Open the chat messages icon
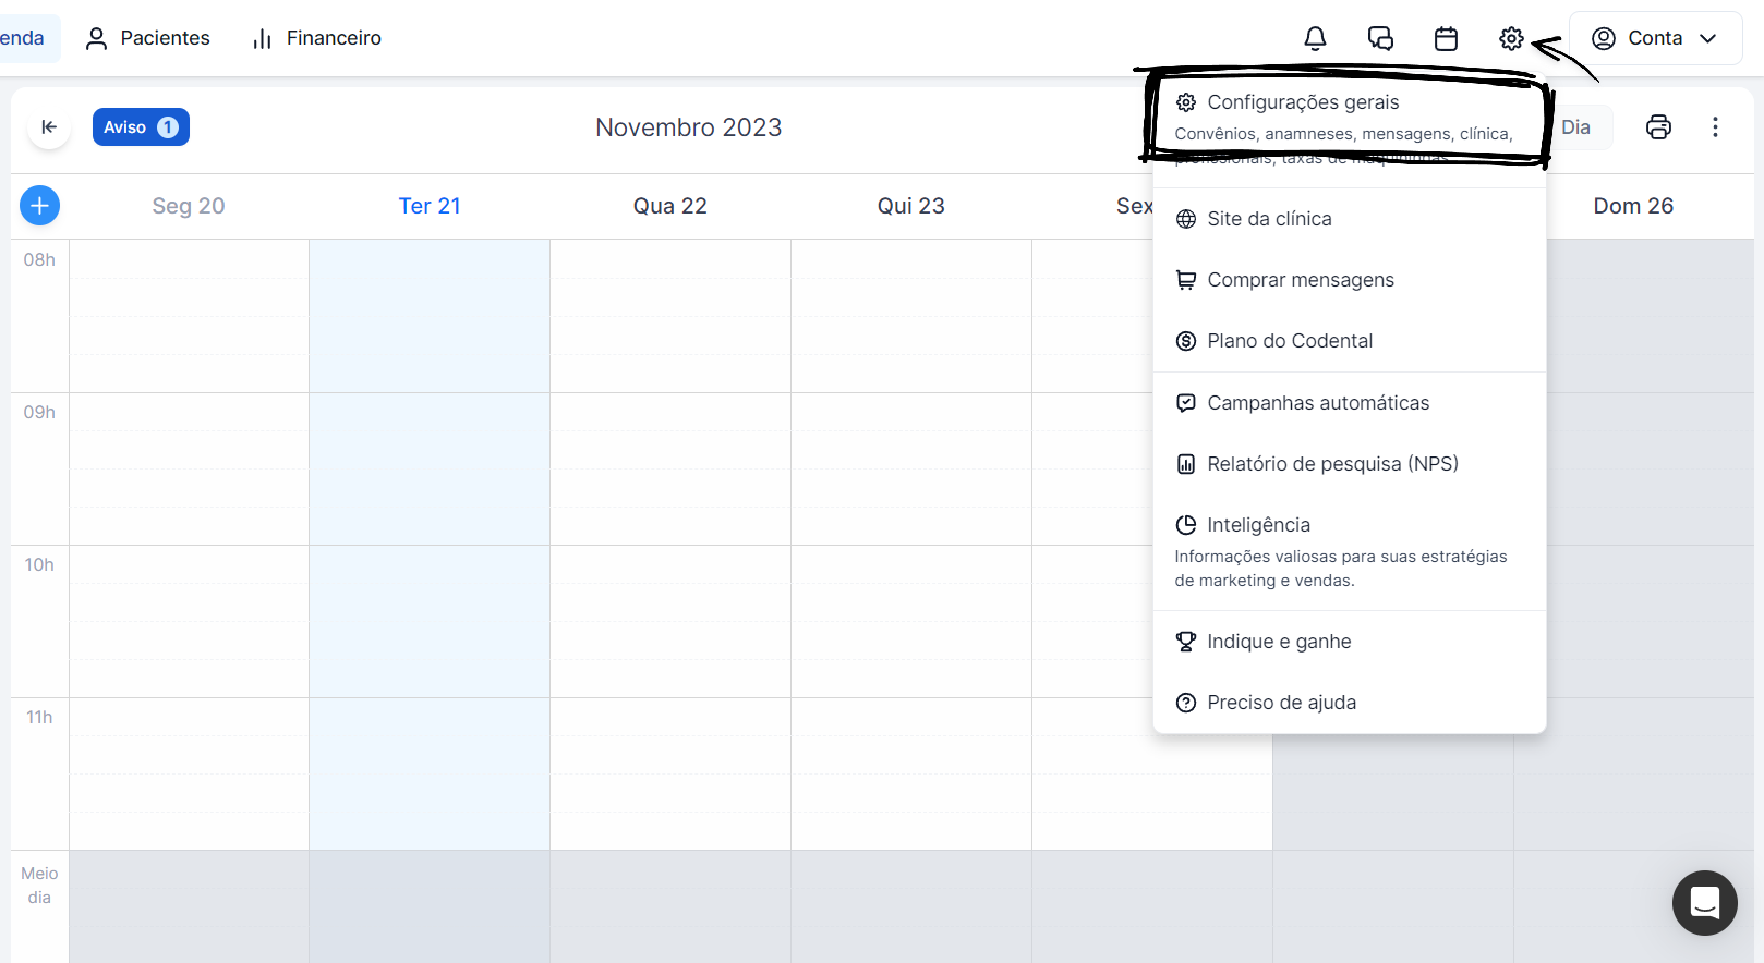 pos(1380,38)
